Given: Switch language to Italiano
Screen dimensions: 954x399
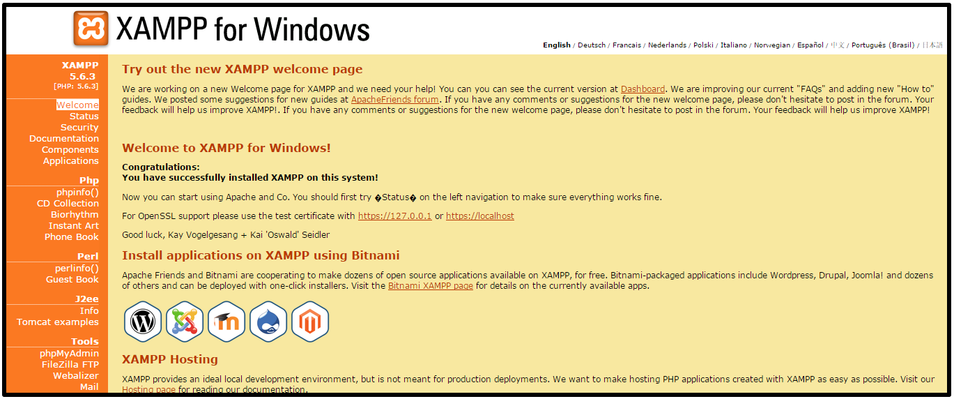Looking at the screenshot, I should pyautogui.click(x=734, y=45).
